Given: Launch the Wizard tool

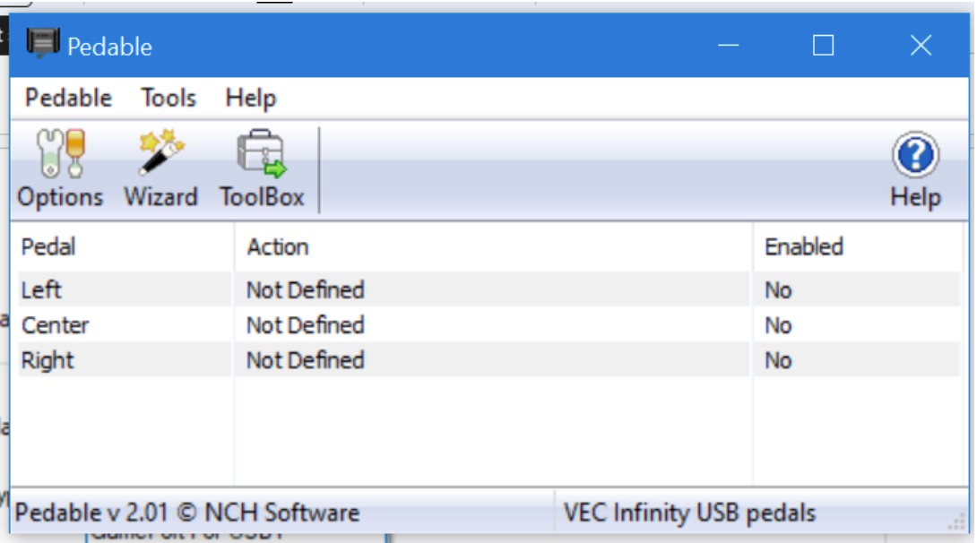Looking at the screenshot, I should (160, 168).
